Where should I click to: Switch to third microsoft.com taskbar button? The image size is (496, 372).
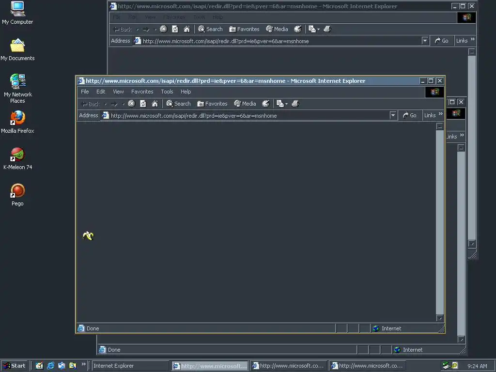coord(368,366)
